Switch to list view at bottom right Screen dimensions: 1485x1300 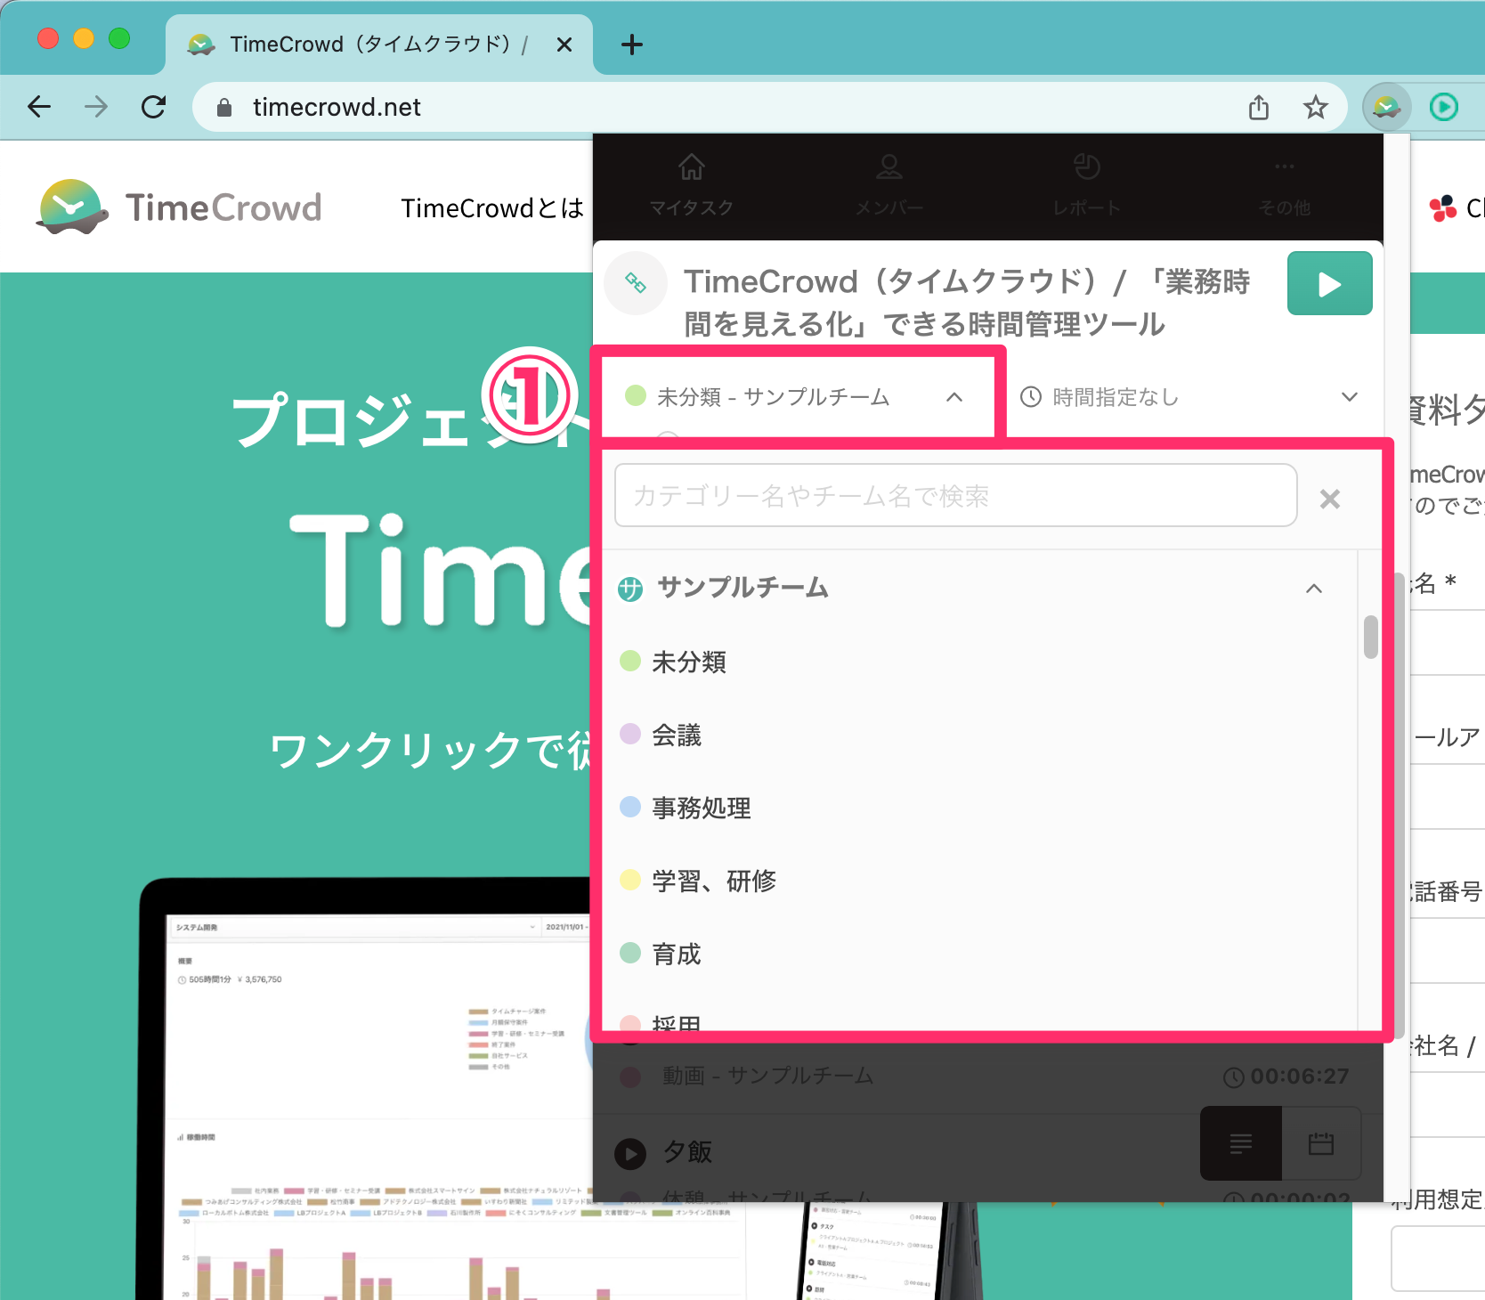click(x=1241, y=1143)
